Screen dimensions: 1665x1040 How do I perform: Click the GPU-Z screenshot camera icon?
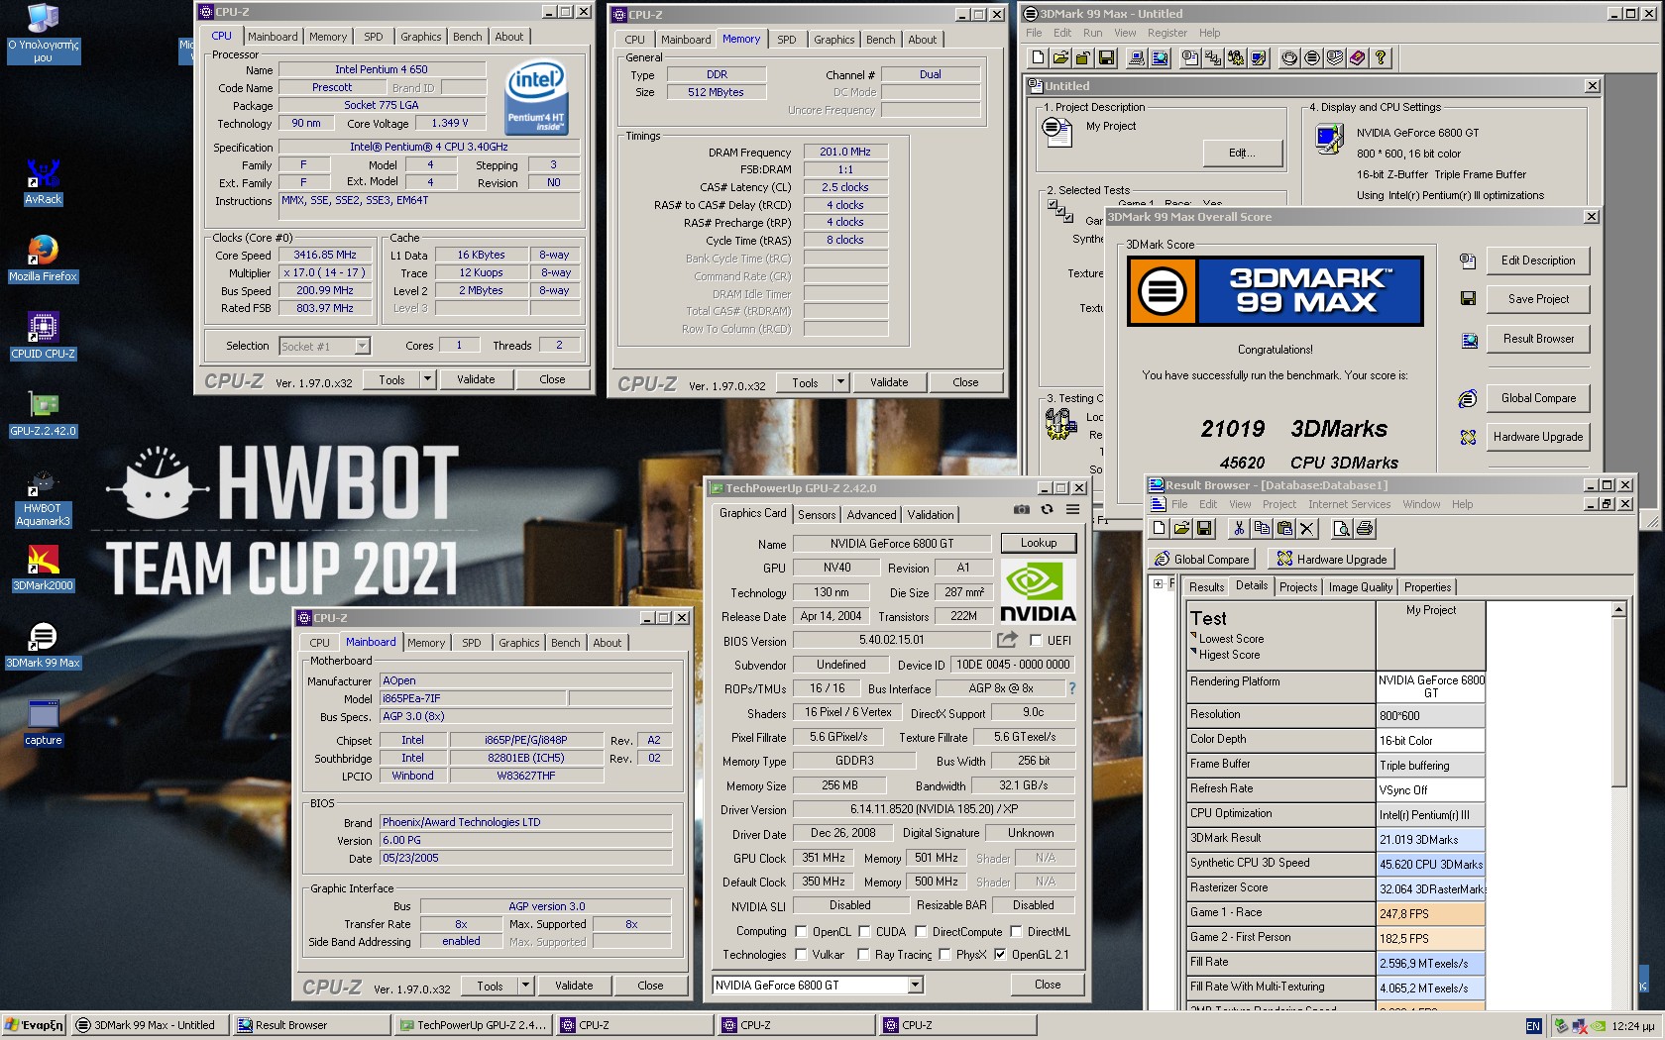(1021, 510)
